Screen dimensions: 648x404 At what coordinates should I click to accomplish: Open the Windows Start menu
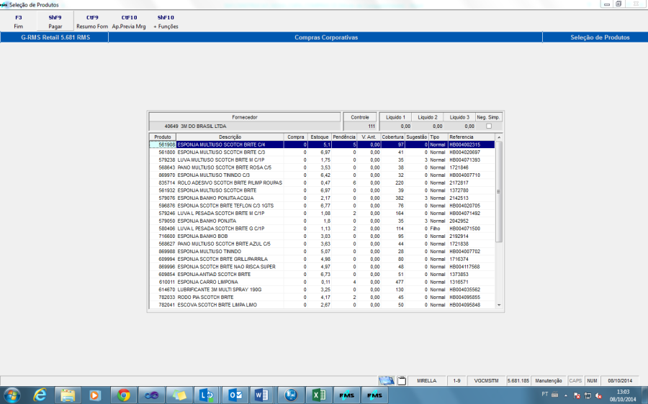point(12,395)
